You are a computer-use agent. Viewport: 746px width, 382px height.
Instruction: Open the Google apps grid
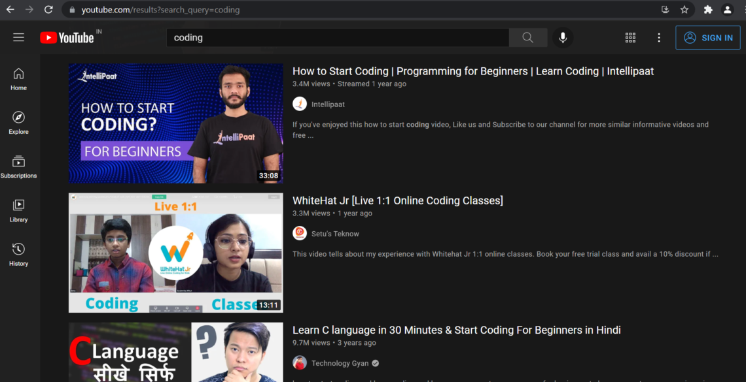point(630,37)
